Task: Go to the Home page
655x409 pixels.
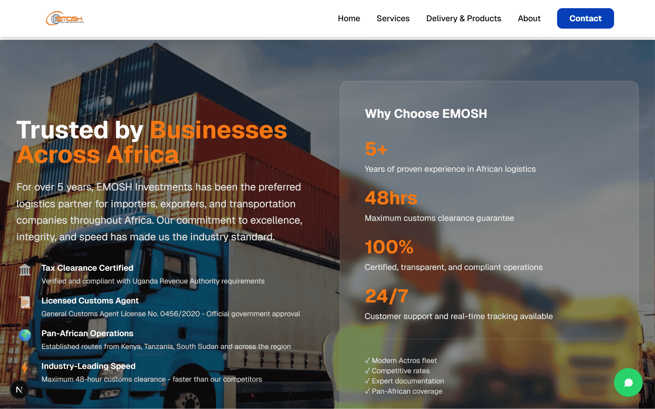Action: tap(349, 18)
